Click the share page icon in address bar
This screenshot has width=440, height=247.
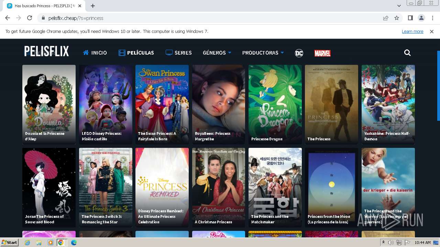click(386, 18)
